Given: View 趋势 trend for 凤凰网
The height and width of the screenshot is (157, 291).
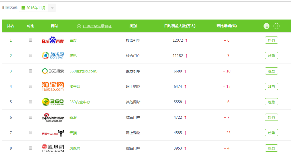Looking at the screenshot, I should point(271,148).
